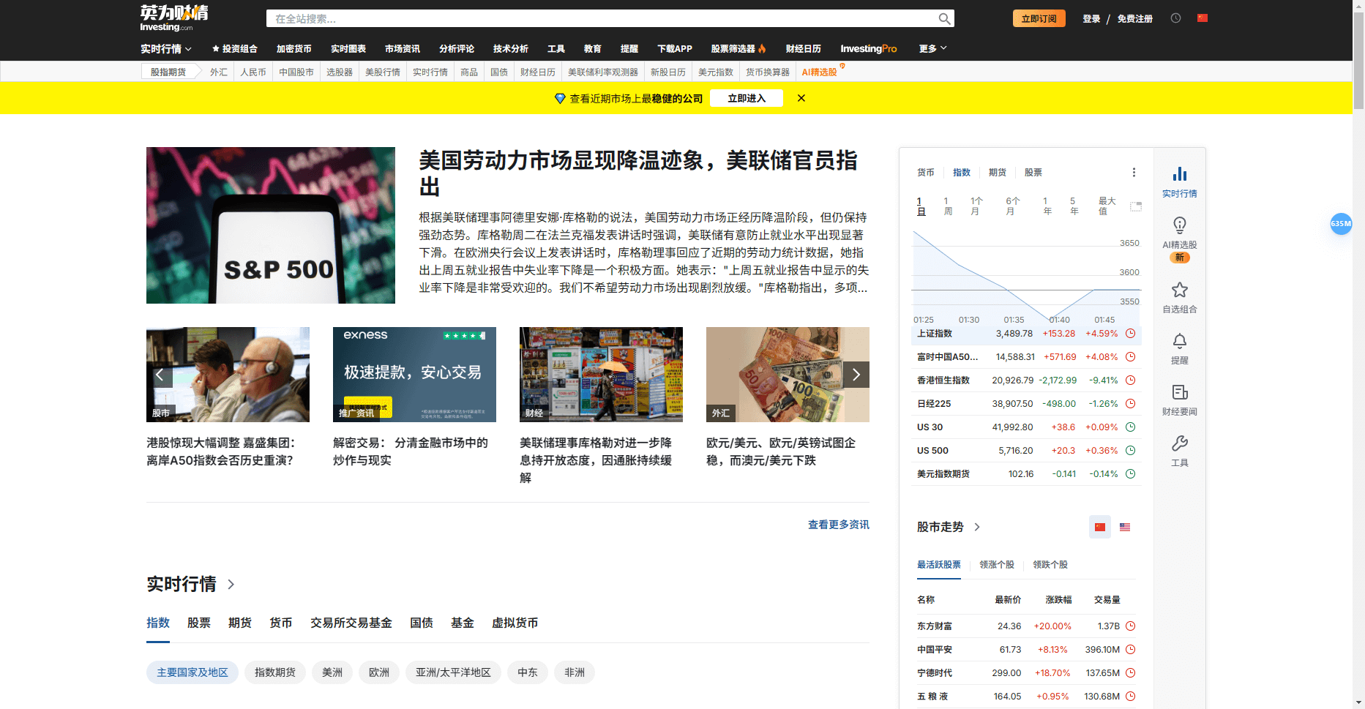Open exness 极速提款 sponsored thumbnail

[414, 375]
